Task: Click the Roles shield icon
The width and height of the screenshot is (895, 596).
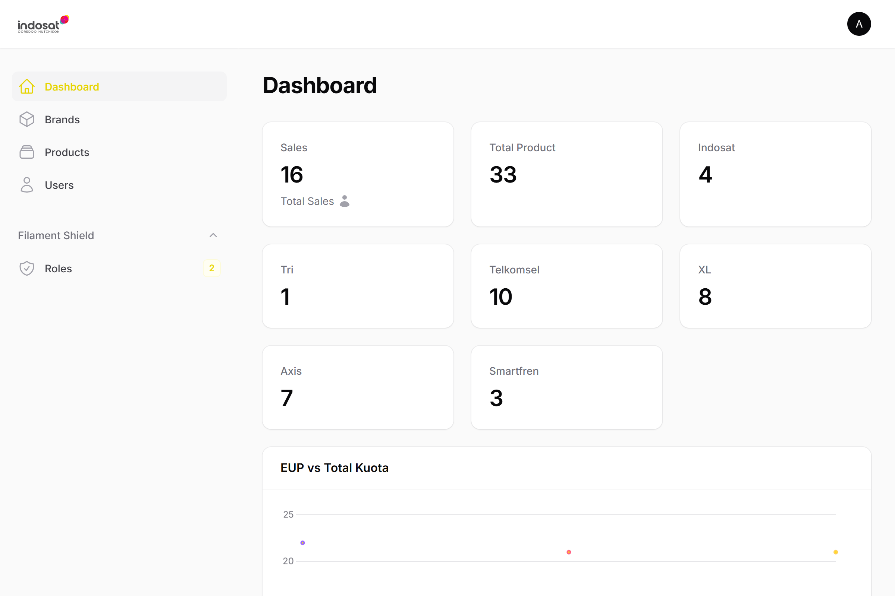Action: coord(26,268)
